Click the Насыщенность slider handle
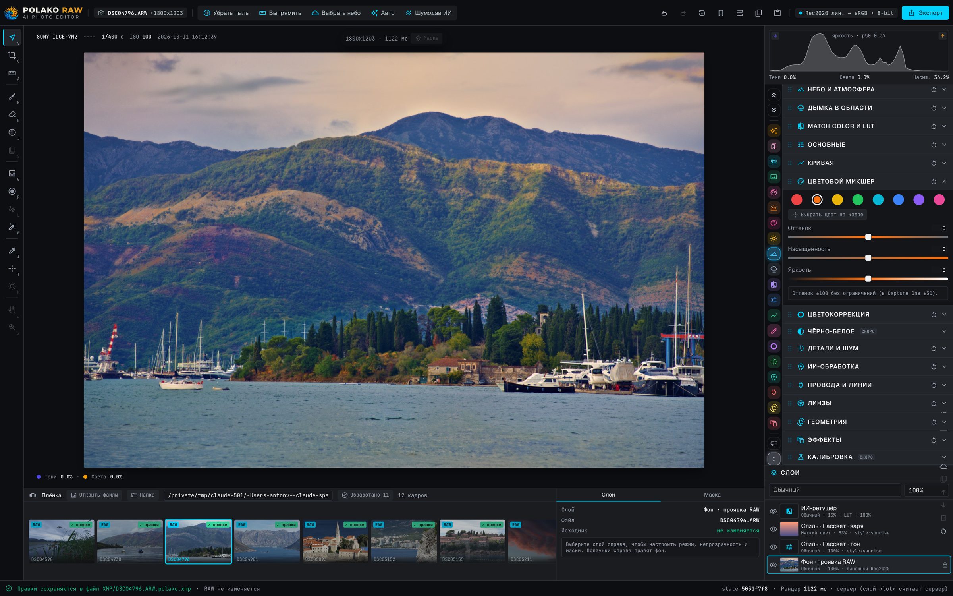The width and height of the screenshot is (953, 596). click(x=868, y=258)
